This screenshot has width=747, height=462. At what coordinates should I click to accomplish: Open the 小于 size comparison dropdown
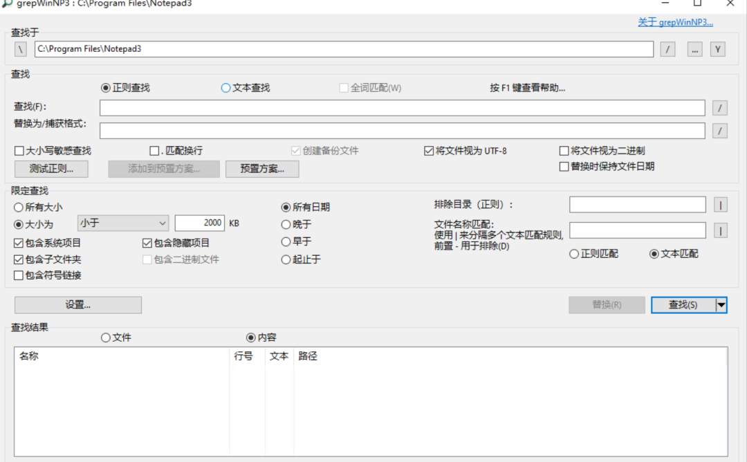point(123,223)
